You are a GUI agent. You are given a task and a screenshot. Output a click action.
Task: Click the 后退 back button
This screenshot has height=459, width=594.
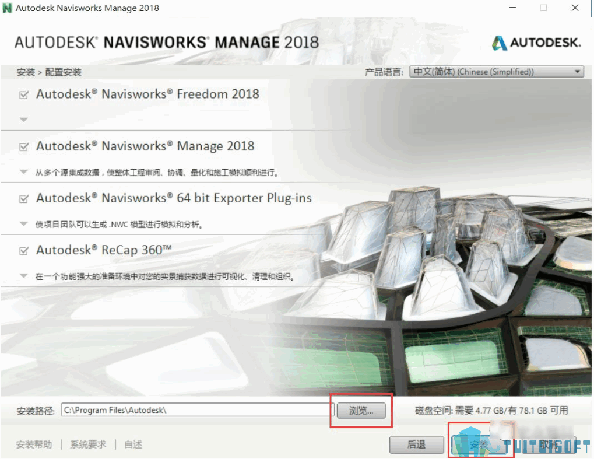(416, 444)
